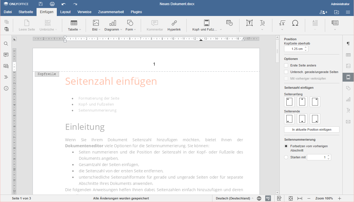Switch to the Layout tab
The height and width of the screenshot is (202, 354).
point(65,12)
